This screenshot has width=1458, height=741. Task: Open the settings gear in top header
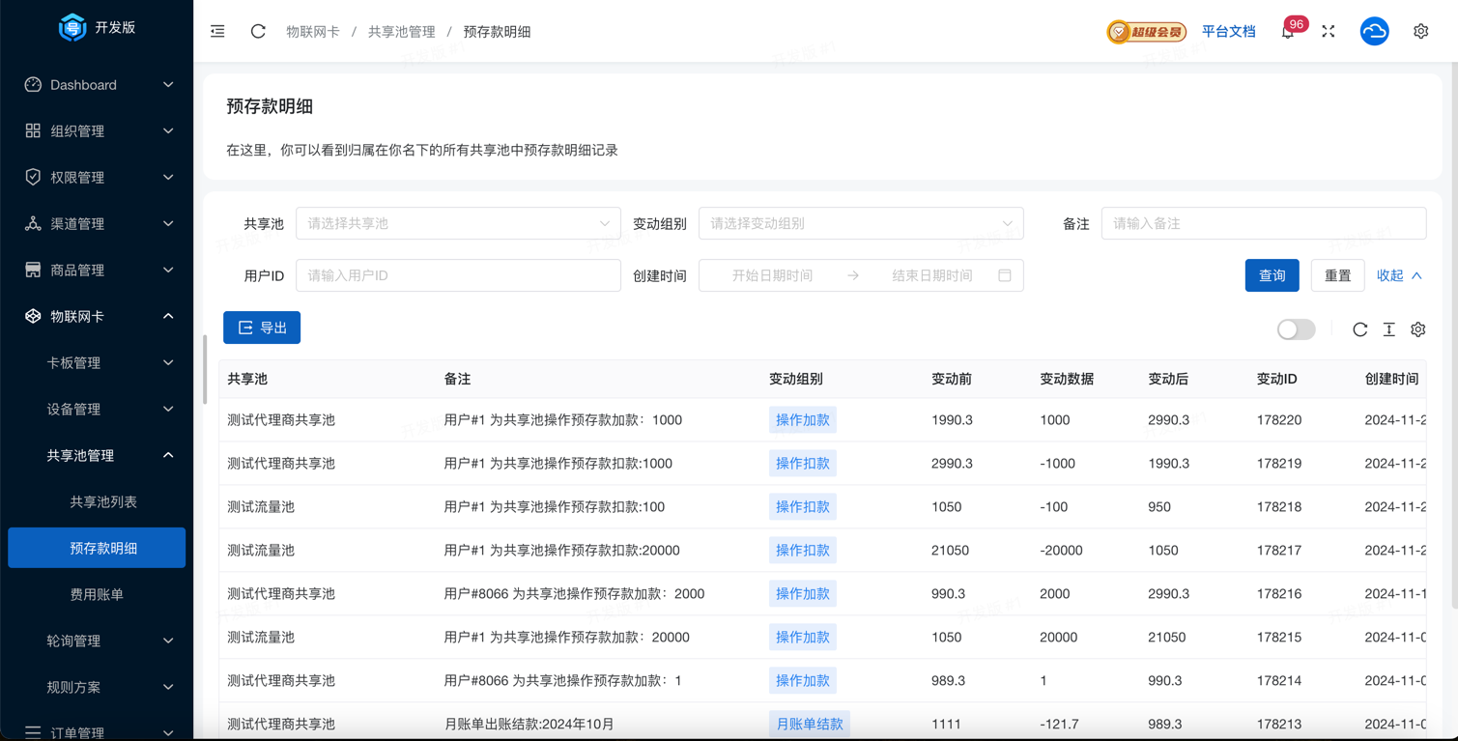pyautogui.click(x=1420, y=32)
